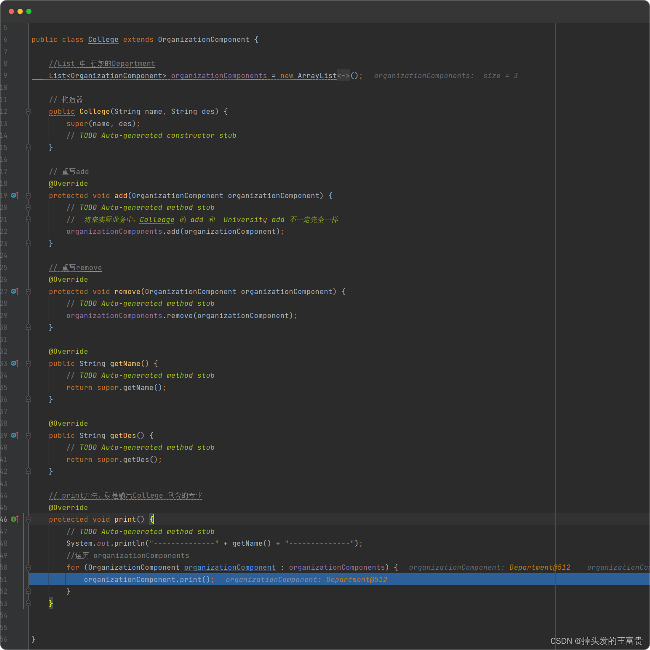Click the green implements gutter icon beside print method
The width and height of the screenshot is (650, 650).
[14, 519]
